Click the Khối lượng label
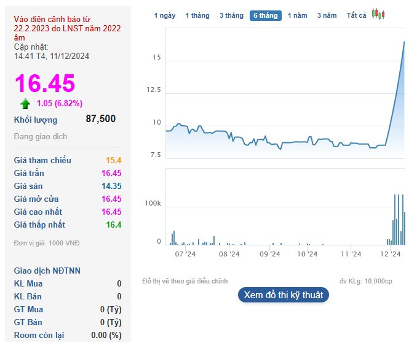 (x=36, y=120)
